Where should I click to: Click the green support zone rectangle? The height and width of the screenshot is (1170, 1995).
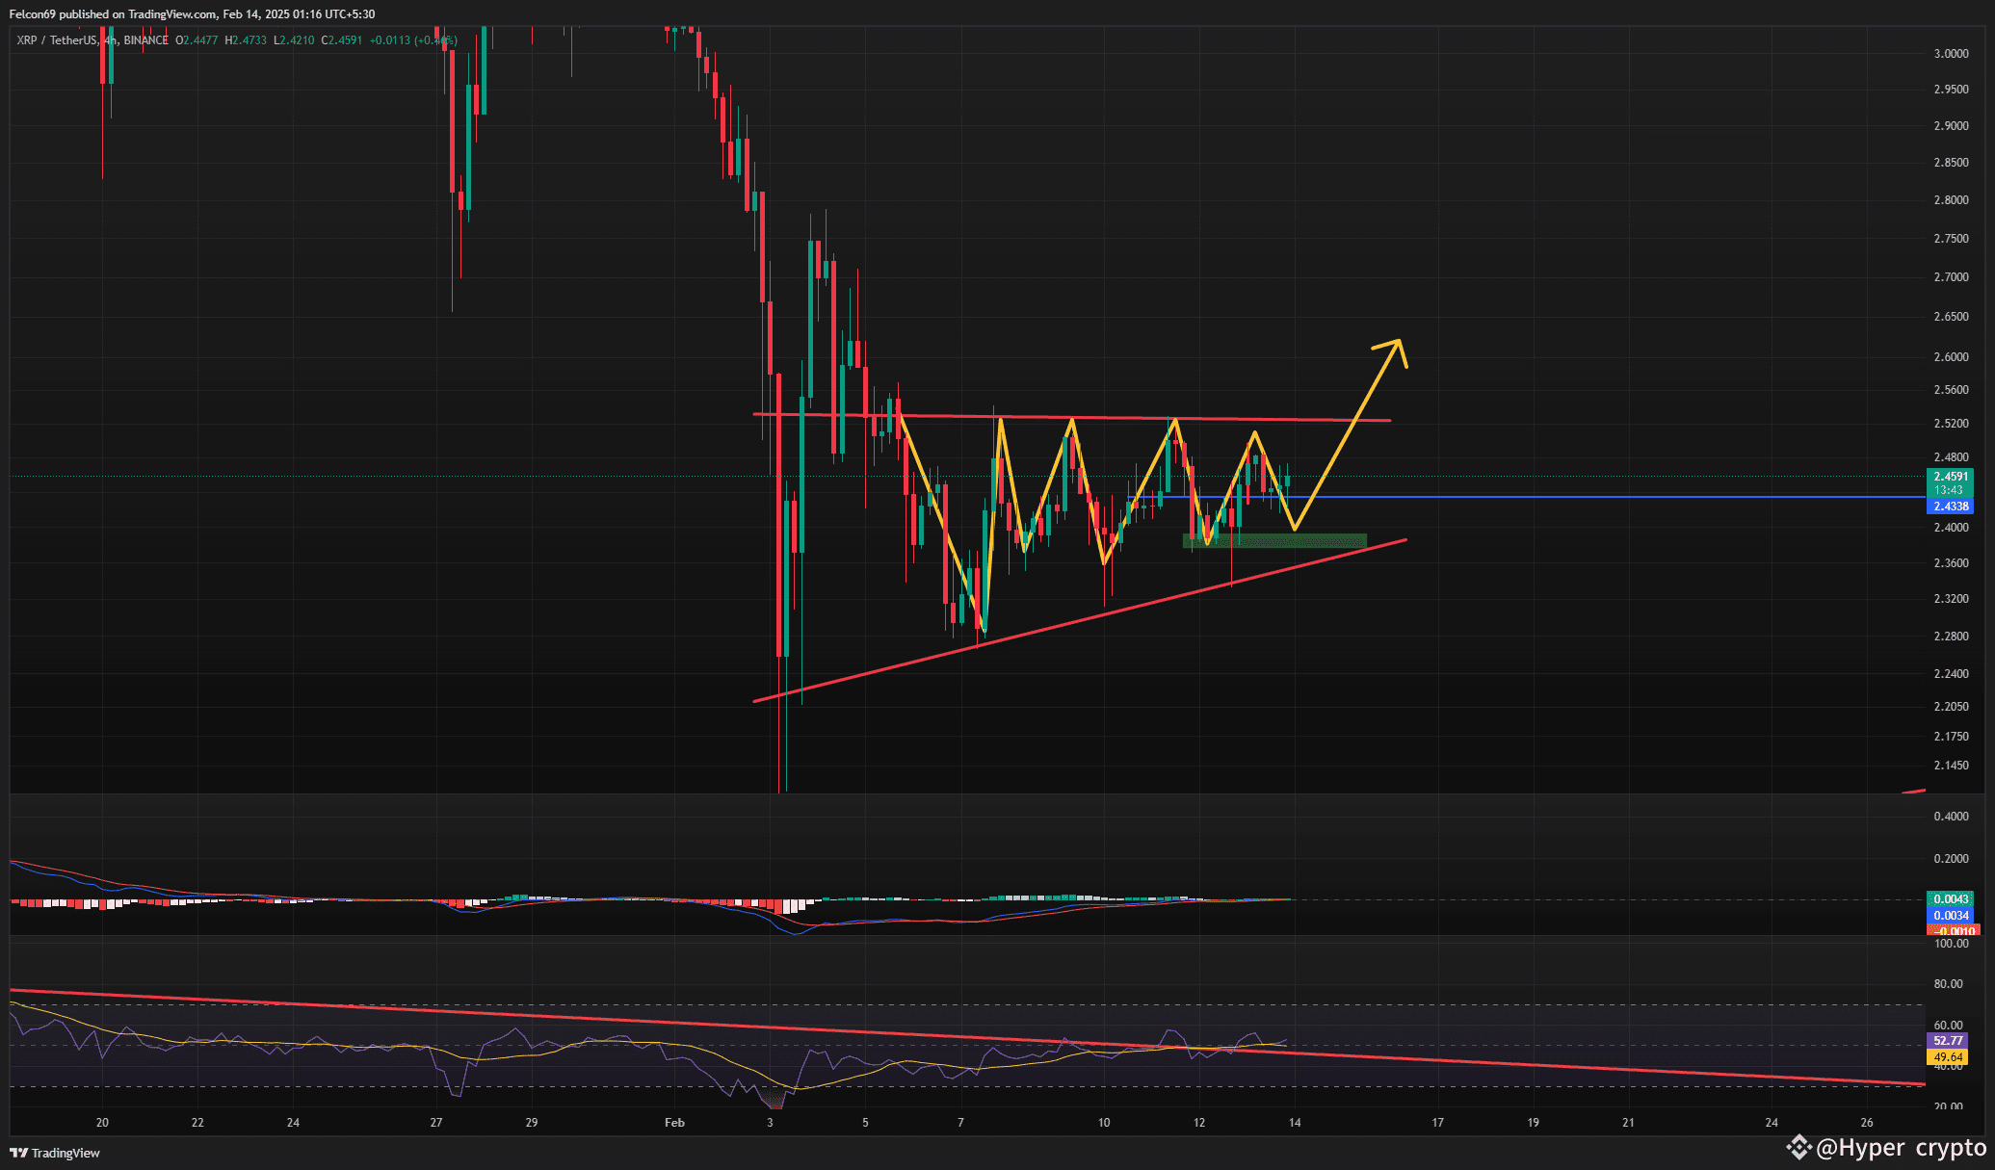(1273, 541)
